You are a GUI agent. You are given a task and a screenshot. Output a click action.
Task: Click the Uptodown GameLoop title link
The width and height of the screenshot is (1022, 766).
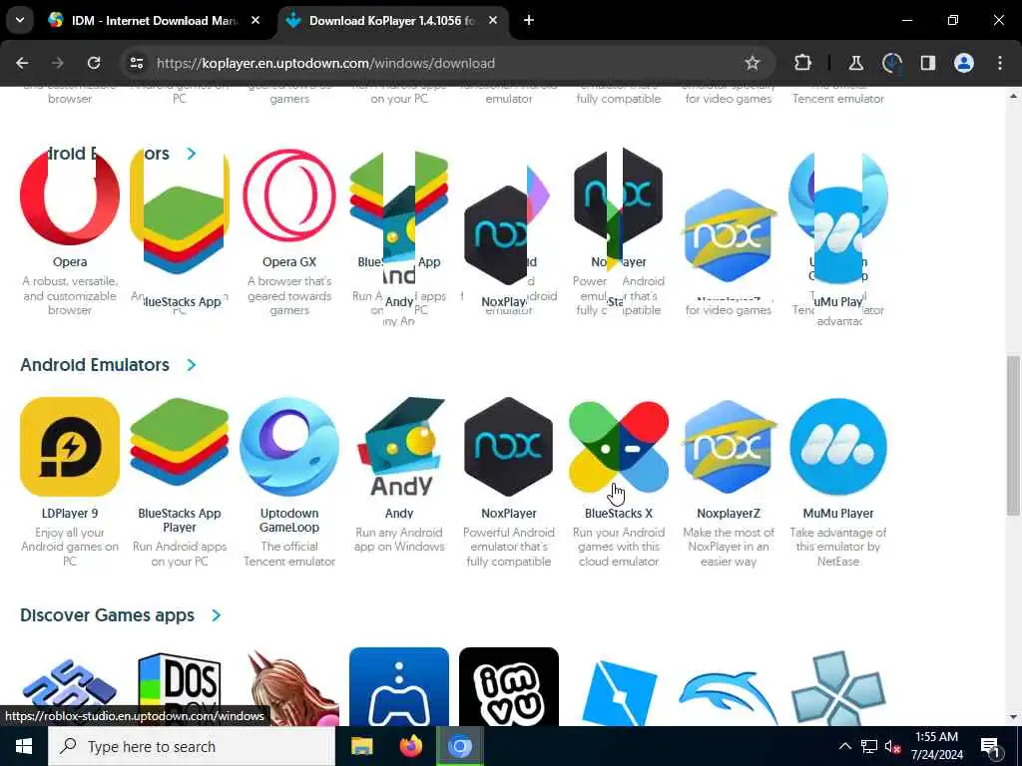(x=289, y=521)
